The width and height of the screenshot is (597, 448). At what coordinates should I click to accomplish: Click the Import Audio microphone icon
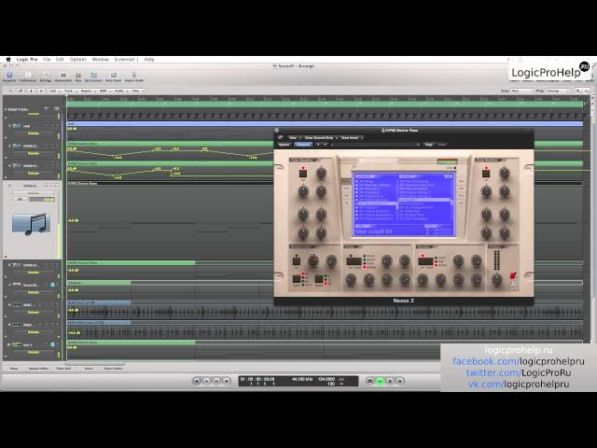pyautogui.click(x=134, y=75)
